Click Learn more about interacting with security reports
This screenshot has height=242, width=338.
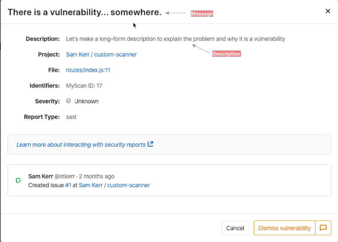pos(80,144)
